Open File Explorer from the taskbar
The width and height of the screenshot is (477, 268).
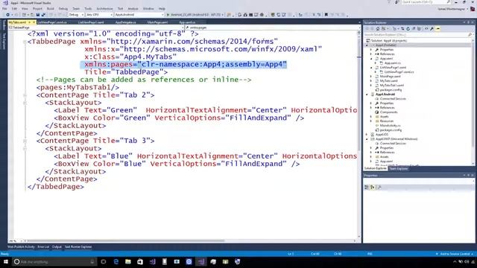tap(128, 261)
